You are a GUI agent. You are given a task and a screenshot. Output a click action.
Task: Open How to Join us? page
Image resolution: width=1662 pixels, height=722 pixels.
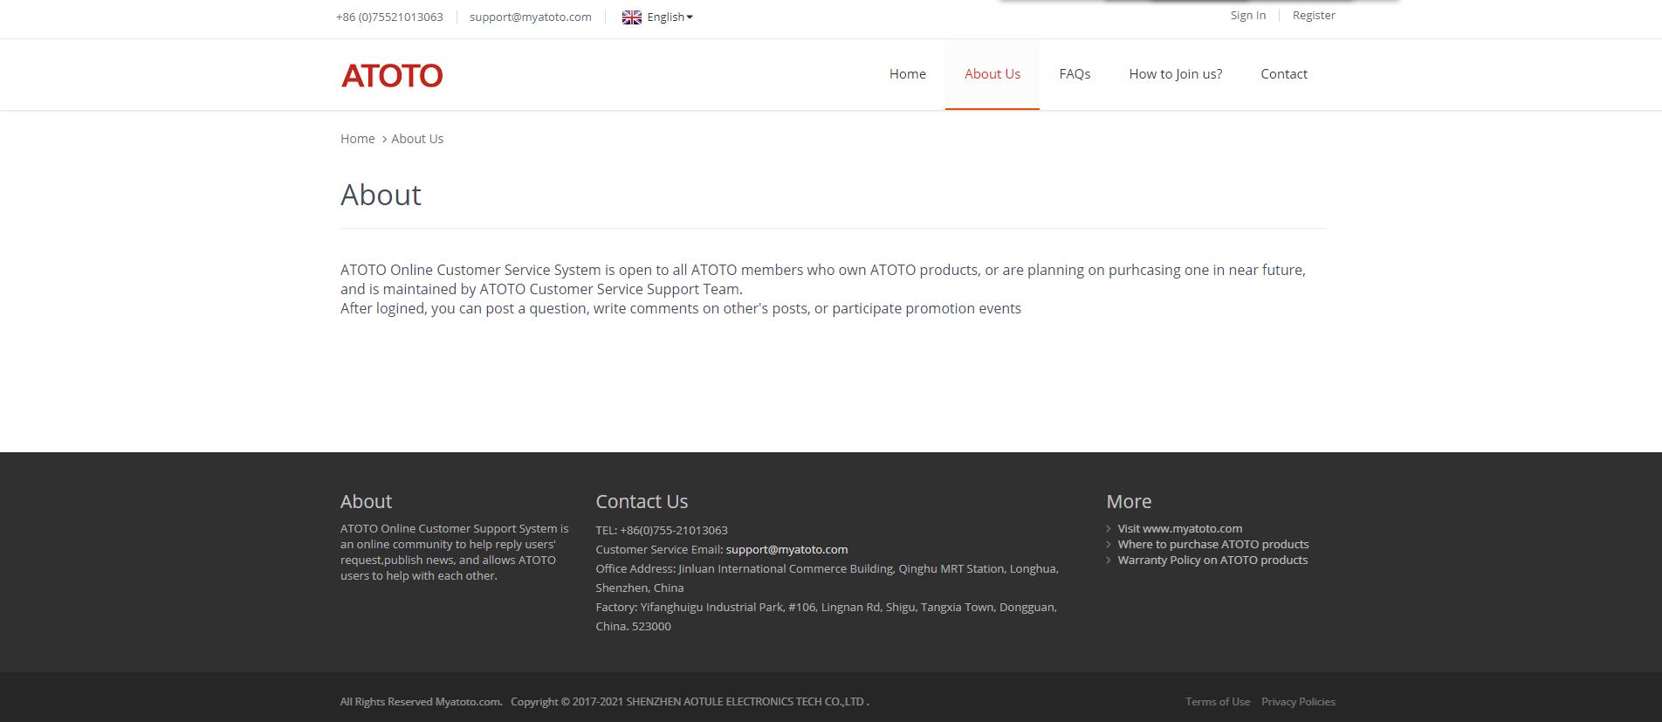(1176, 74)
